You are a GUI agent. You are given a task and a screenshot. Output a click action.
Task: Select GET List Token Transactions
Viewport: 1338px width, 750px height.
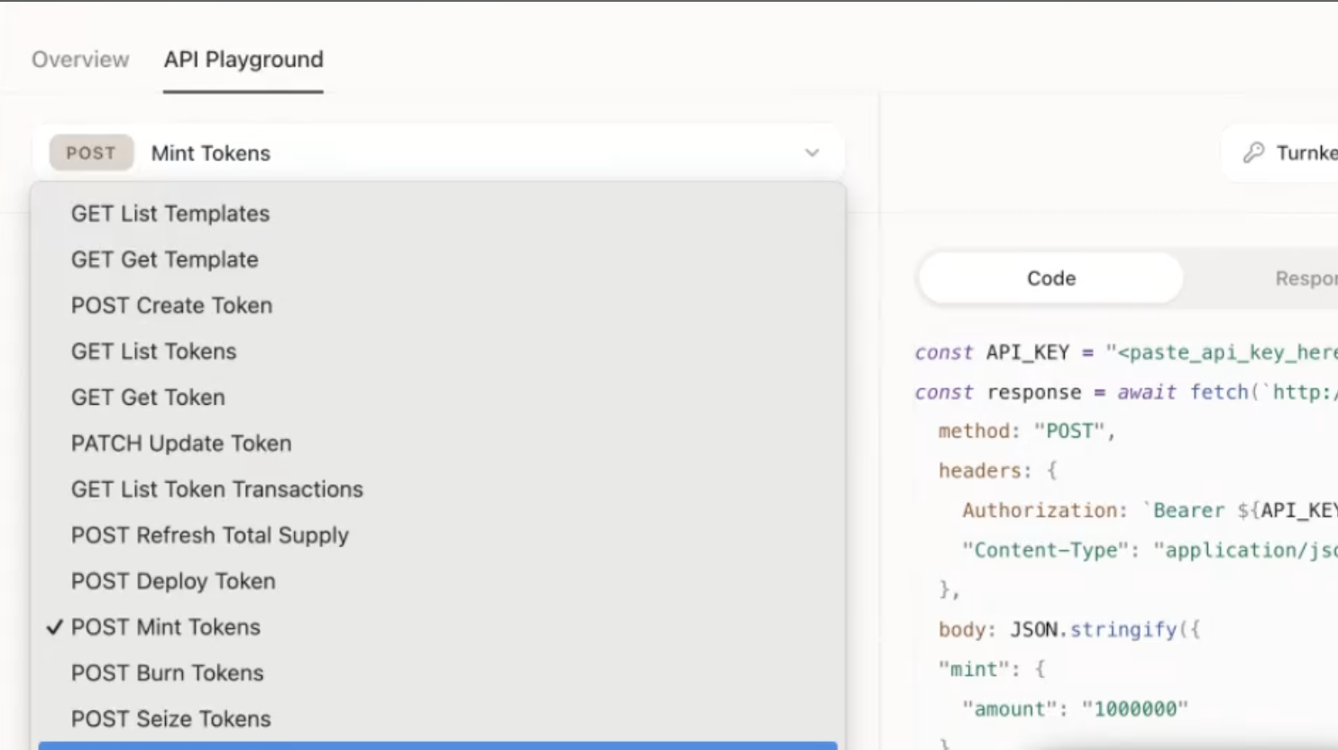[217, 489]
